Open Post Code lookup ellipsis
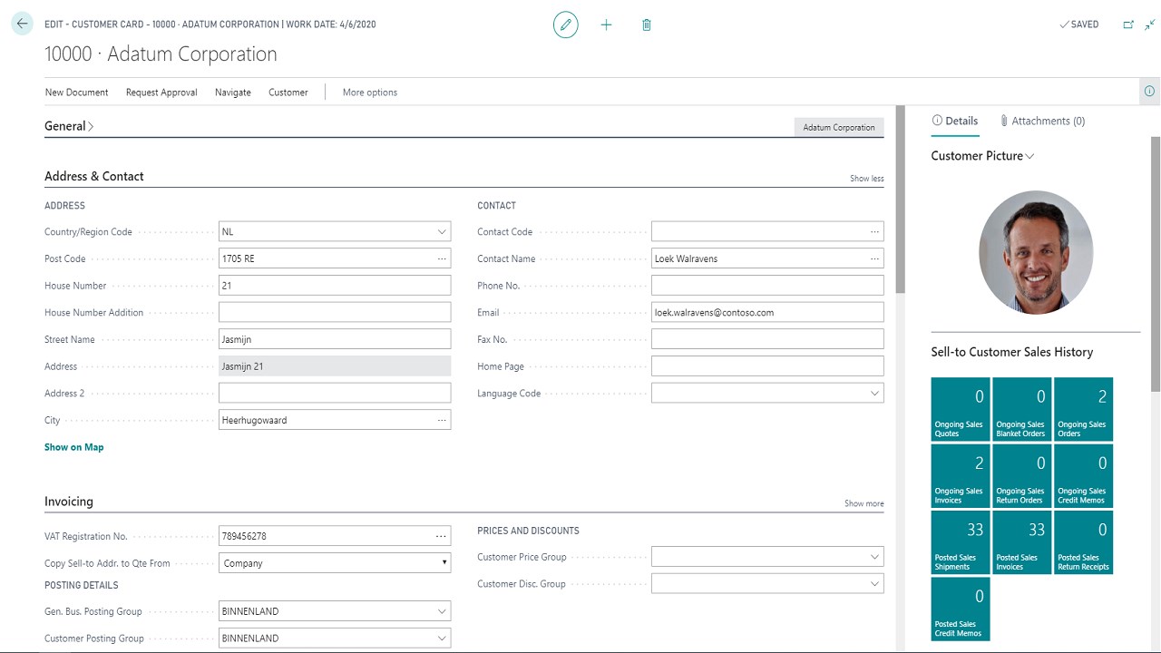This screenshot has width=1161, height=653. coord(442,258)
